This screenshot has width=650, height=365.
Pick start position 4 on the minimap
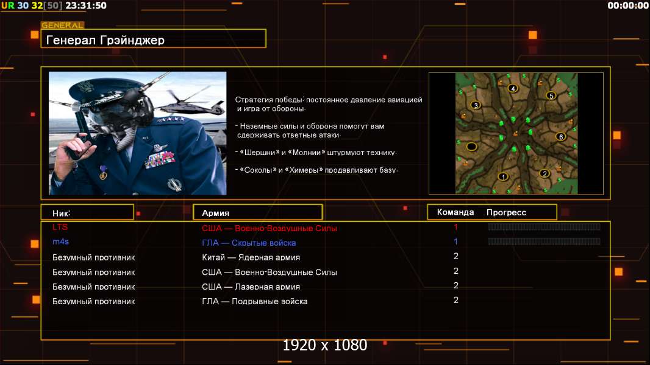tap(513, 89)
